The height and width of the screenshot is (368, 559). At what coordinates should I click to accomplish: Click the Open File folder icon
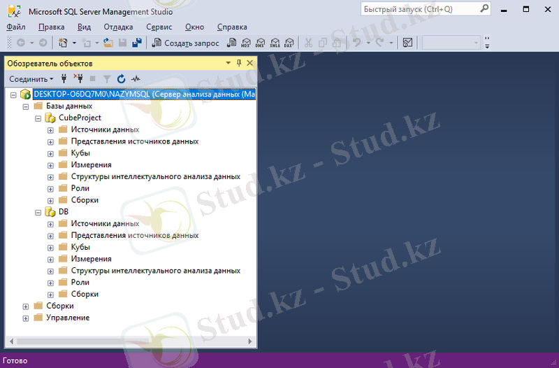coord(108,43)
